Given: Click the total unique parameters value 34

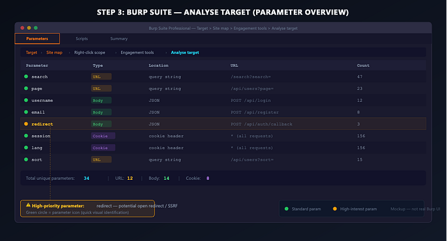Looking at the screenshot, I should point(86,178).
